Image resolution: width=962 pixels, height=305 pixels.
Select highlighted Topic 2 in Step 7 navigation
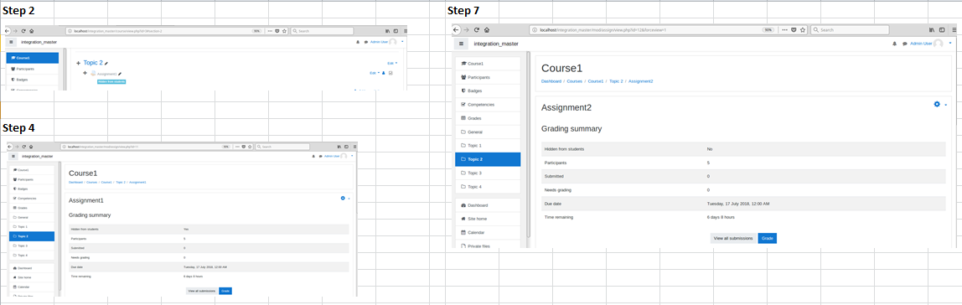[x=488, y=159]
